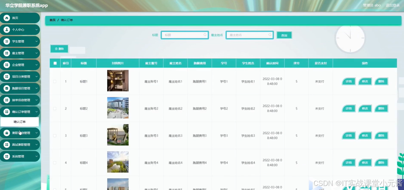The height and width of the screenshot is (190, 404).
Task: Check the checkbox for row 标题4
Action: coord(55,163)
